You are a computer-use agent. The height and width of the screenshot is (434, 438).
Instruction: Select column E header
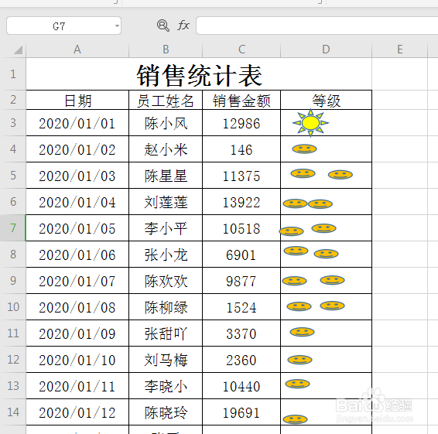[400, 50]
